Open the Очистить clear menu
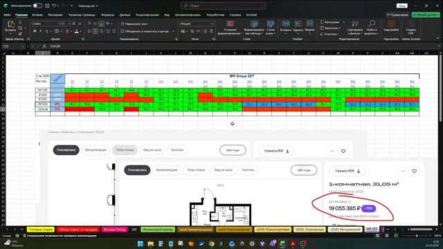This screenshot has width=443, height=249. click(x=329, y=34)
